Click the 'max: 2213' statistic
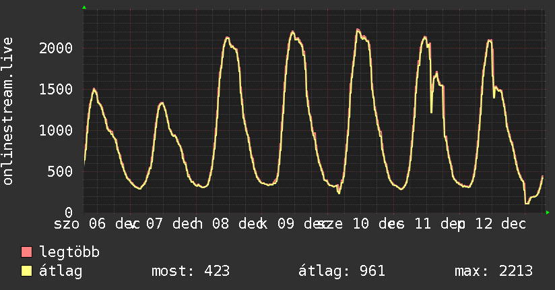Screen dimensions: 555x290 click(494, 271)
